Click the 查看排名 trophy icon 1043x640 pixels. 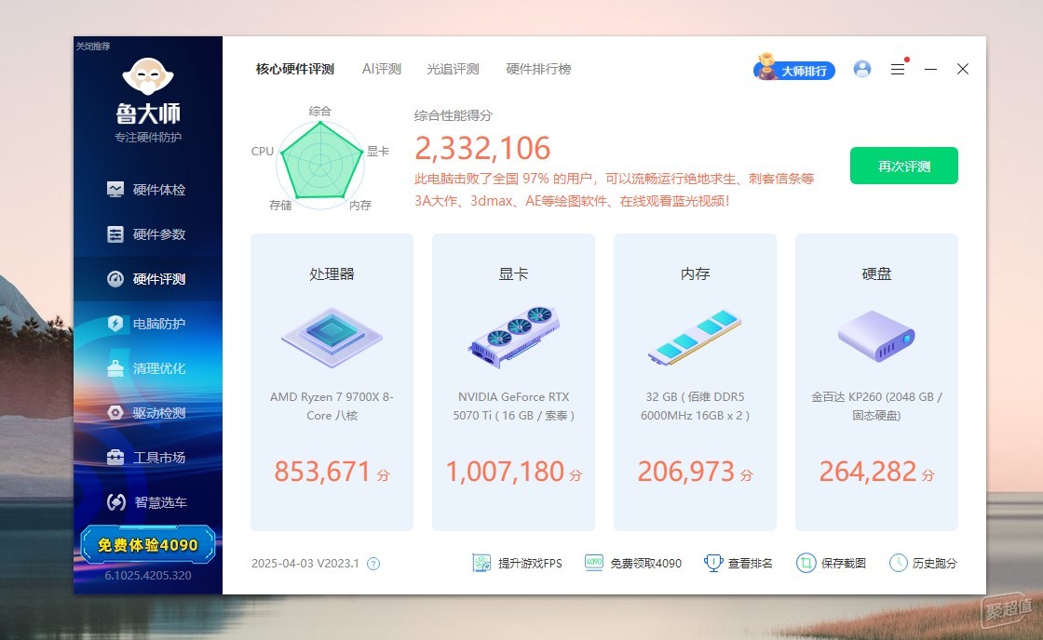713,563
